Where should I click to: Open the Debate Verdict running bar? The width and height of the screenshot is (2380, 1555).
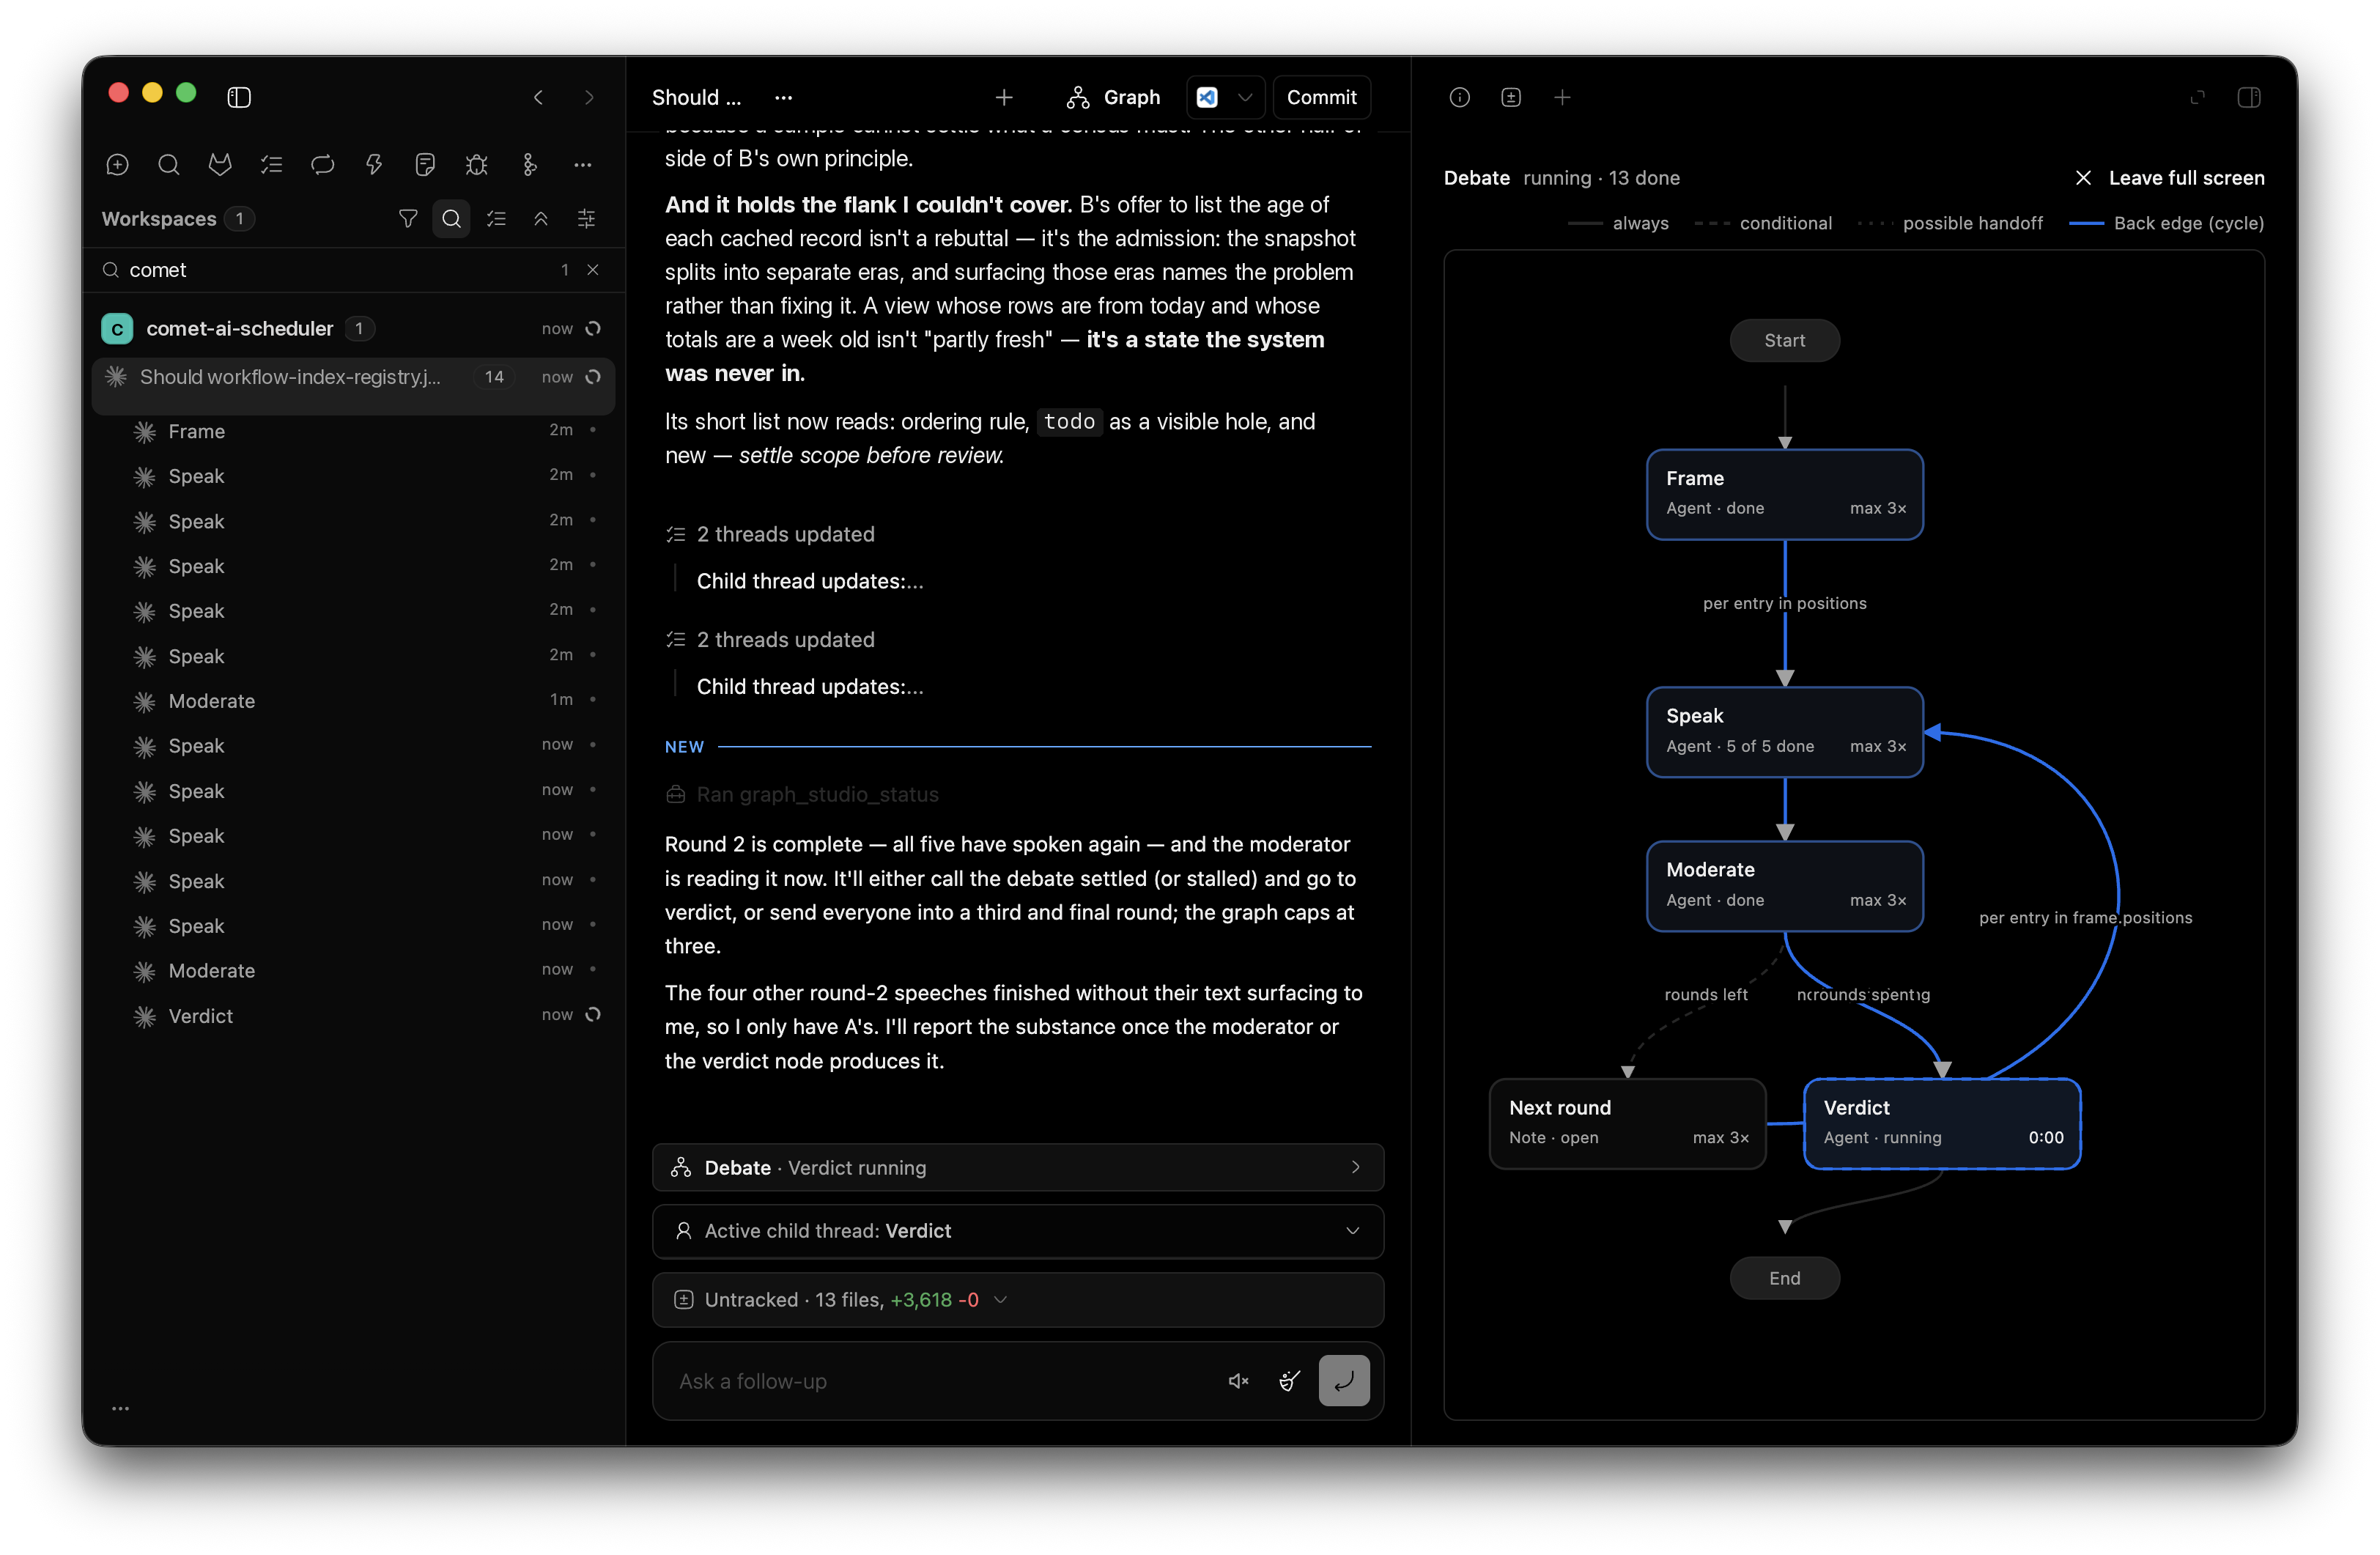point(1018,1167)
